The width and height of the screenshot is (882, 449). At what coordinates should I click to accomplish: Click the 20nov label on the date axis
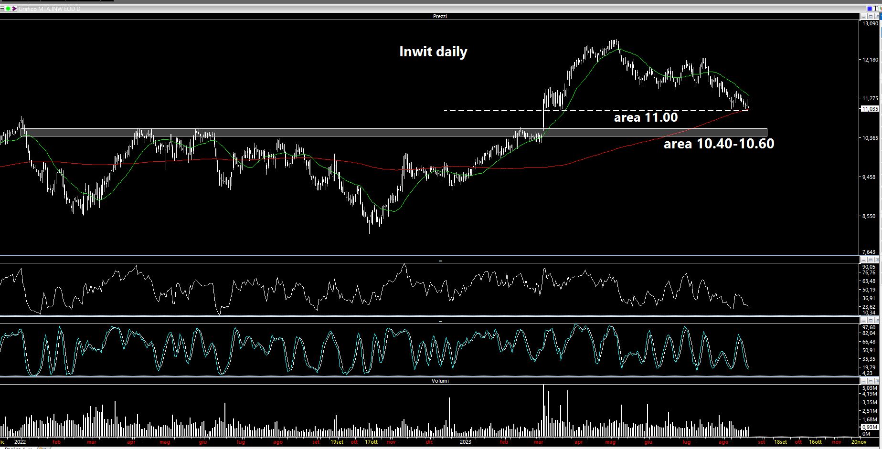coord(859,442)
